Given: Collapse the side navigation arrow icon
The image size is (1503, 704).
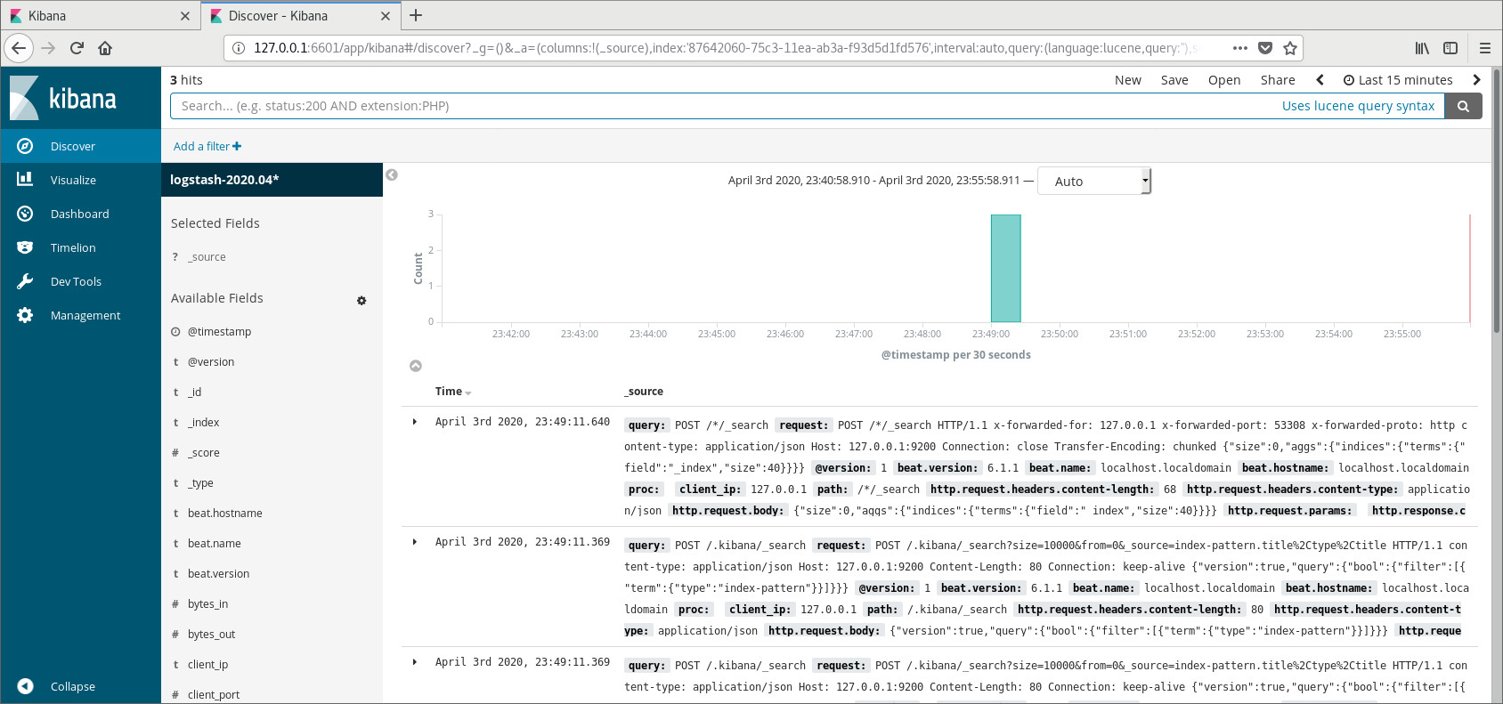Looking at the screenshot, I should 25,686.
